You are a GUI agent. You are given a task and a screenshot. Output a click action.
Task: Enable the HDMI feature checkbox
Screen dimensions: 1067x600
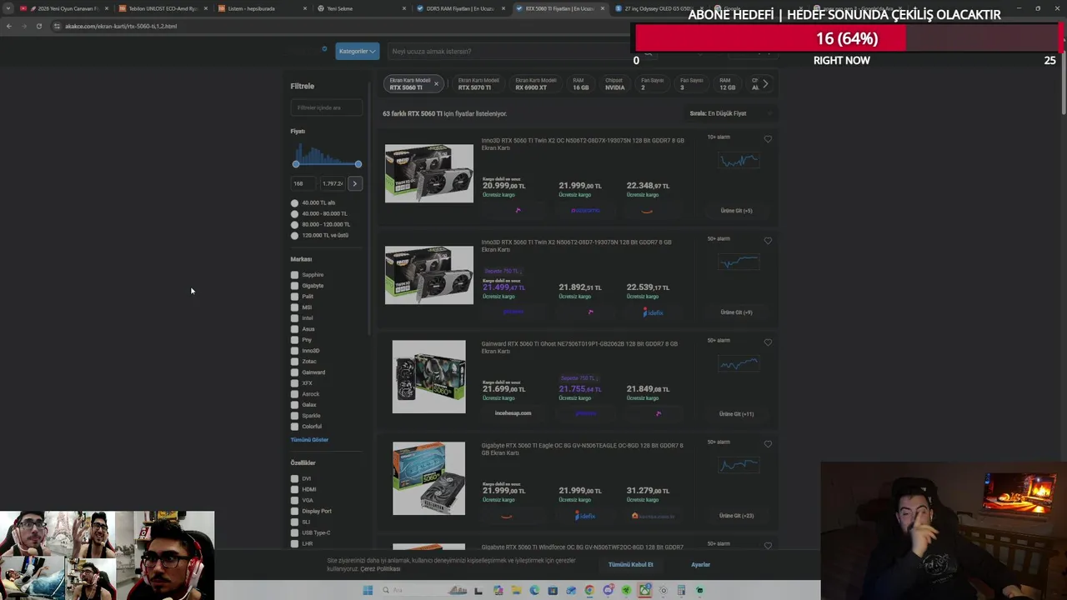294,489
